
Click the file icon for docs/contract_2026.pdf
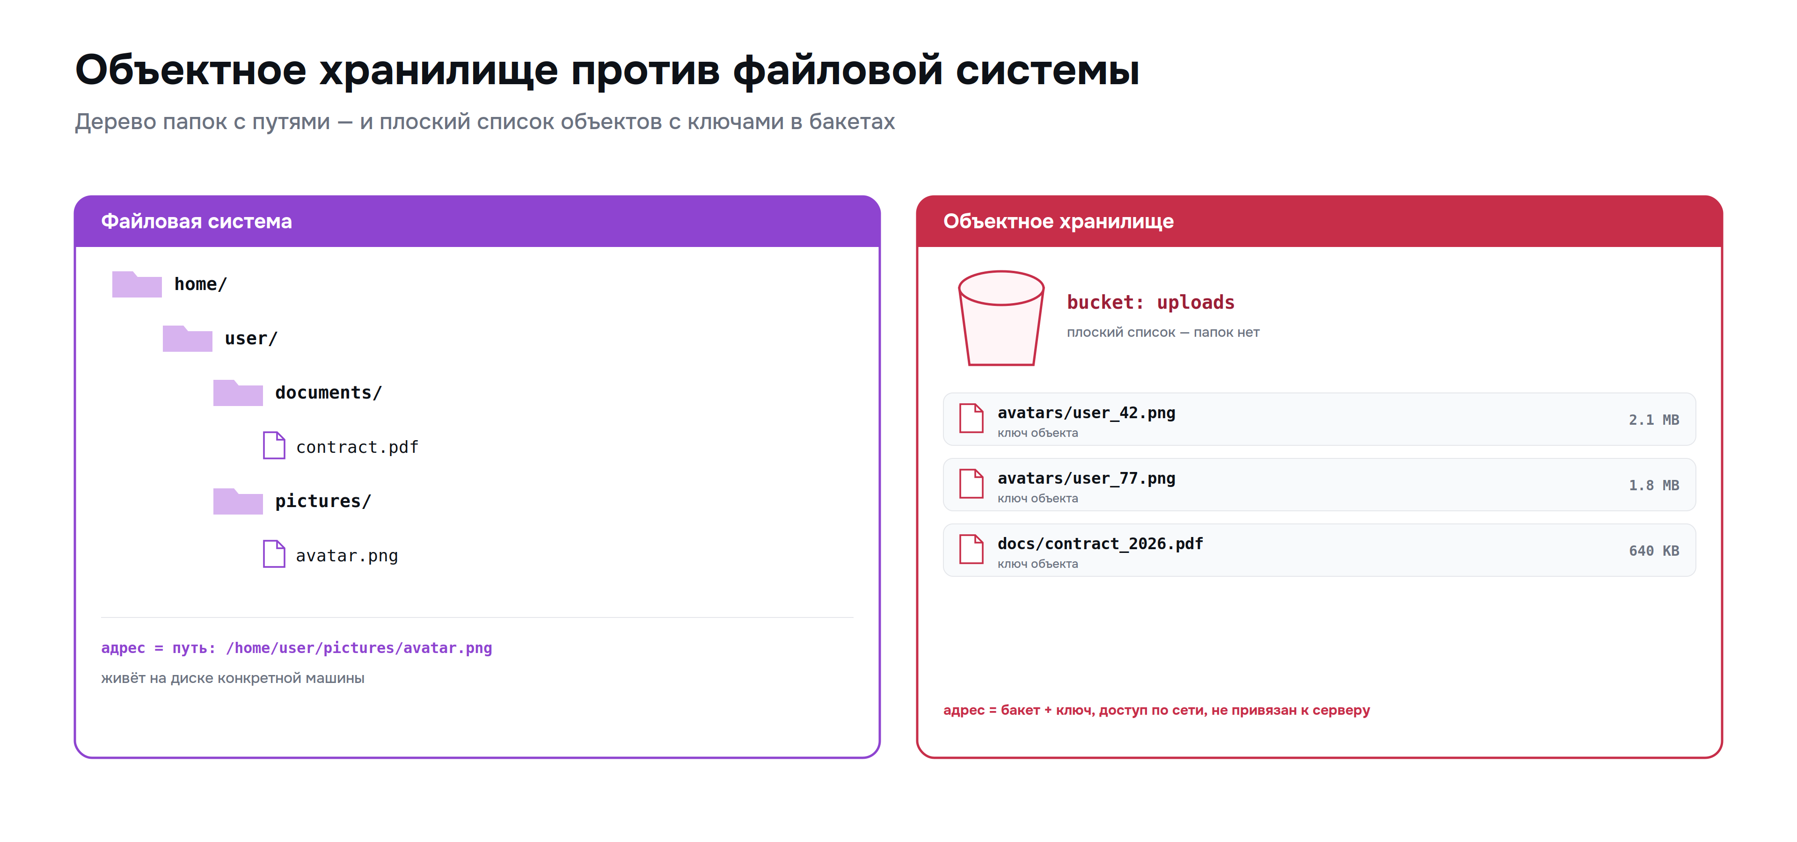[971, 549]
